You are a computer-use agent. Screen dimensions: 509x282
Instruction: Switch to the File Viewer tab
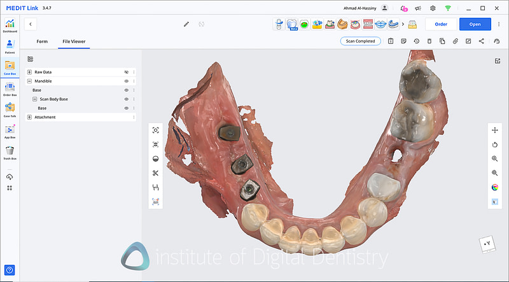tap(74, 41)
